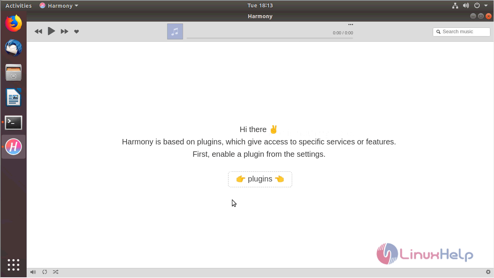The image size is (494, 278).
Task: Skip ahead to the next track
Action: pyautogui.click(x=64, y=31)
